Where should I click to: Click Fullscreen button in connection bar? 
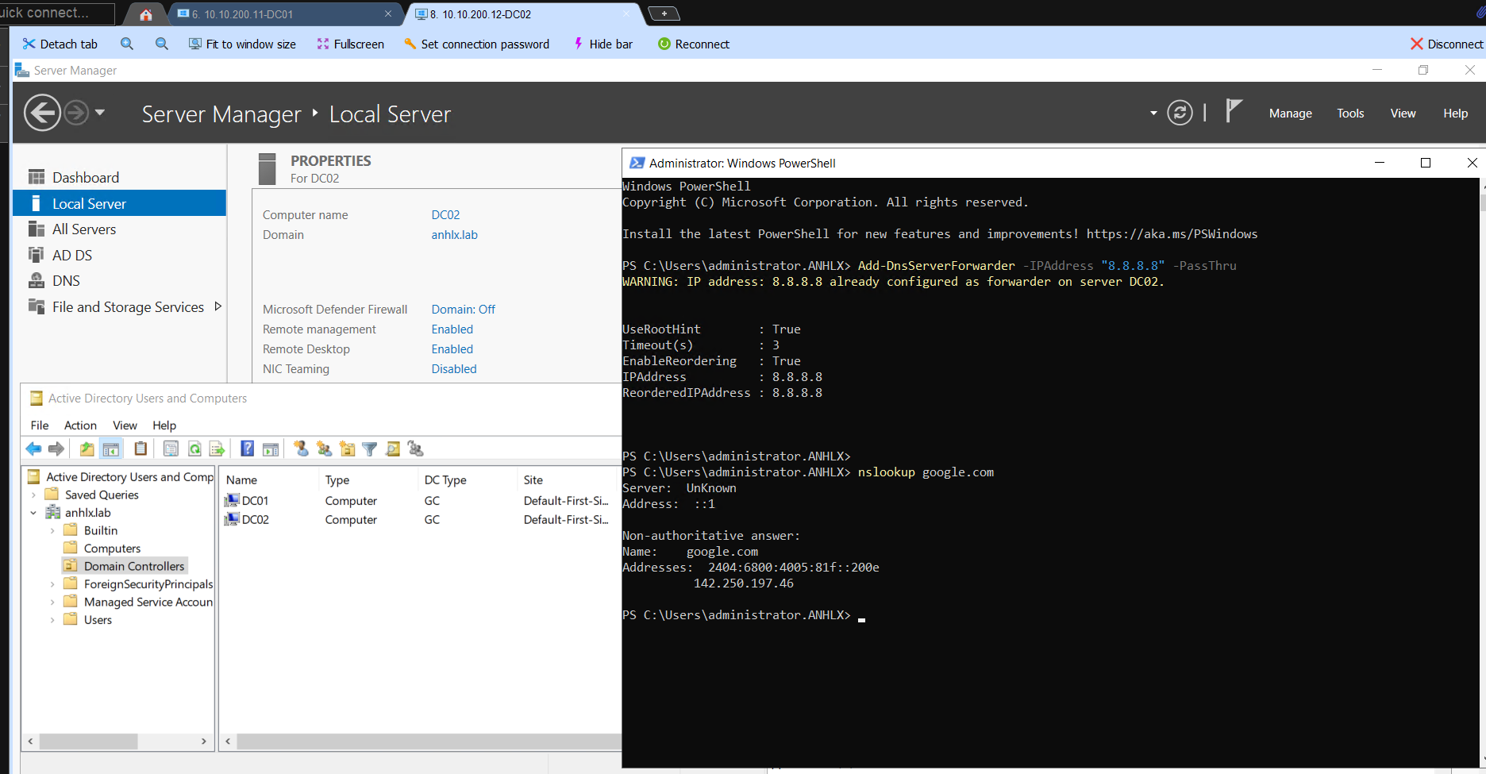350,44
